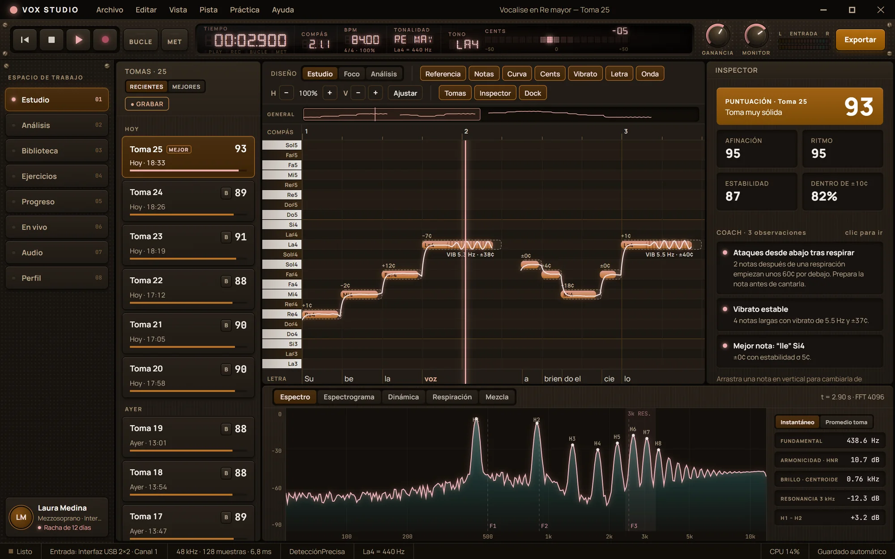Show the MEJORES takes tab
This screenshot has height=559, width=895.
pyautogui.click(x=186, y=87)
